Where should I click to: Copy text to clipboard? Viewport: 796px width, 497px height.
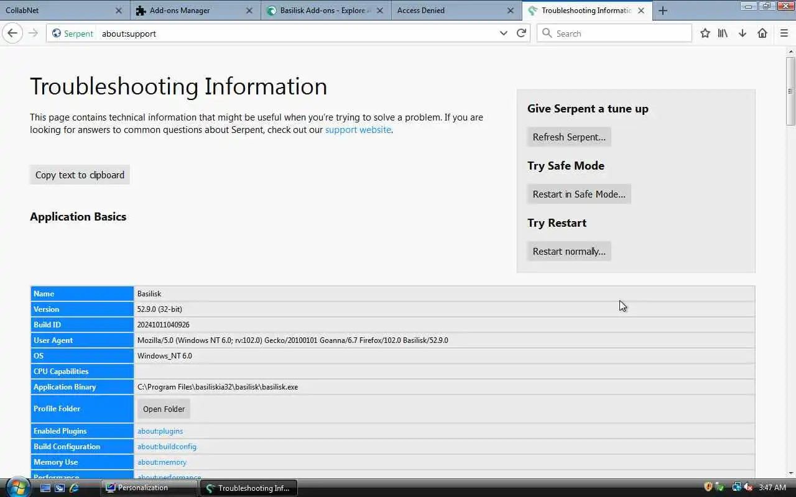click(x=80, y=175)
